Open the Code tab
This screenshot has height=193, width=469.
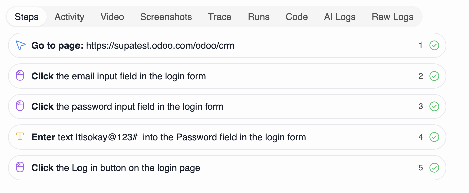pos(297,17)
